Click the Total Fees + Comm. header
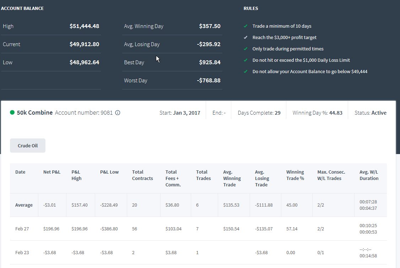 click(x=173, y=178)
